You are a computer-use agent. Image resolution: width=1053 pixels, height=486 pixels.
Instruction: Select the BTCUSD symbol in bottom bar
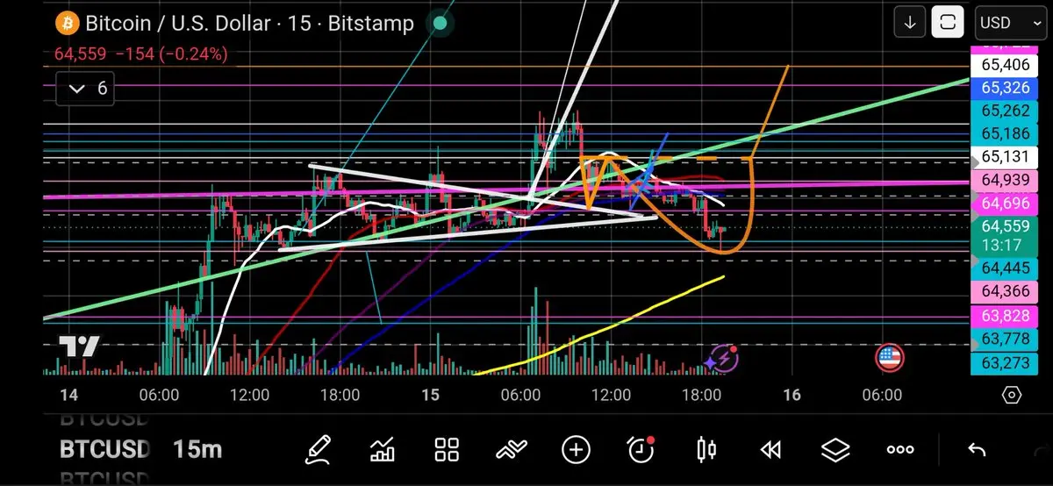[x=104, y=450]
